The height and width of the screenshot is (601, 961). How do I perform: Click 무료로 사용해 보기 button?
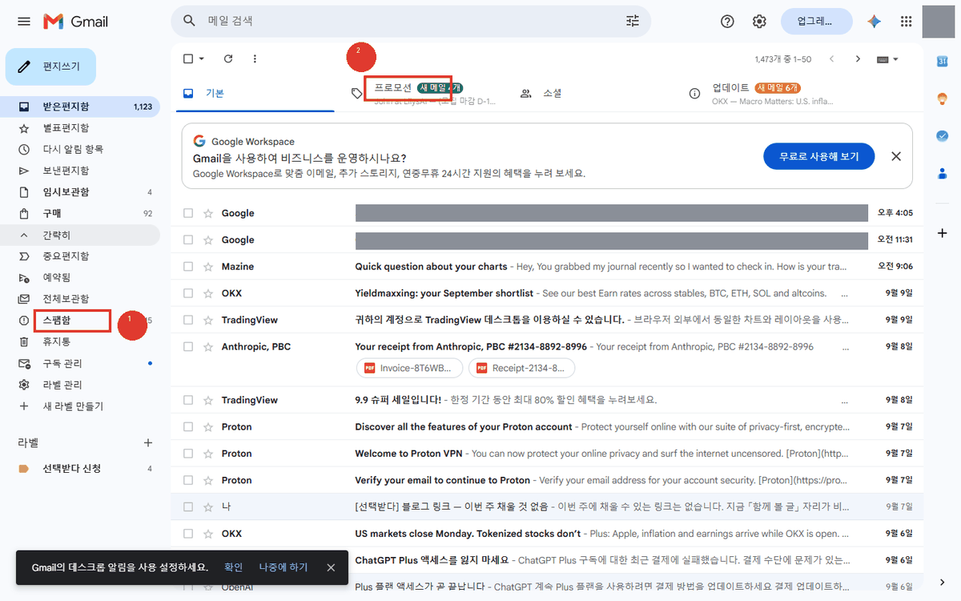818,156
